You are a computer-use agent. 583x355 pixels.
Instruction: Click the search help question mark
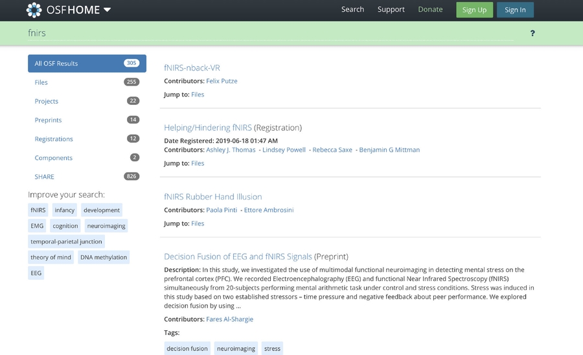coord(532,33)
